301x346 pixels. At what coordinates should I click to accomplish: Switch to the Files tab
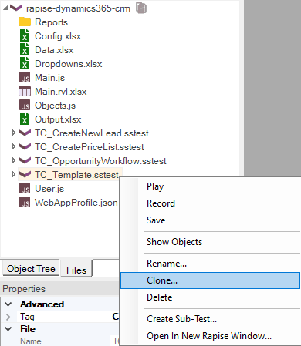pyautogui.click(x=76, y=270)
